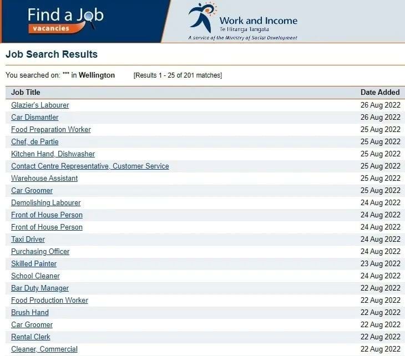View the Brush Hand job listing
The width and height of the screenshot is (405, 356).
coord(30,312)
